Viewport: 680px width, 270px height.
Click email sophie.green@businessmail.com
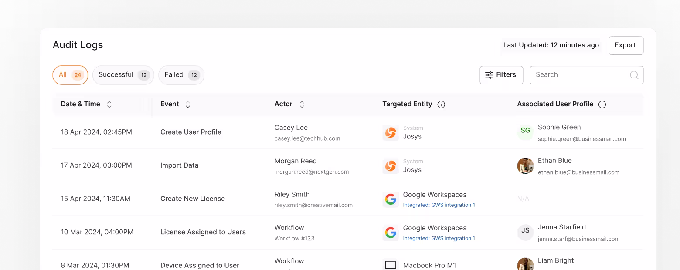582,139
